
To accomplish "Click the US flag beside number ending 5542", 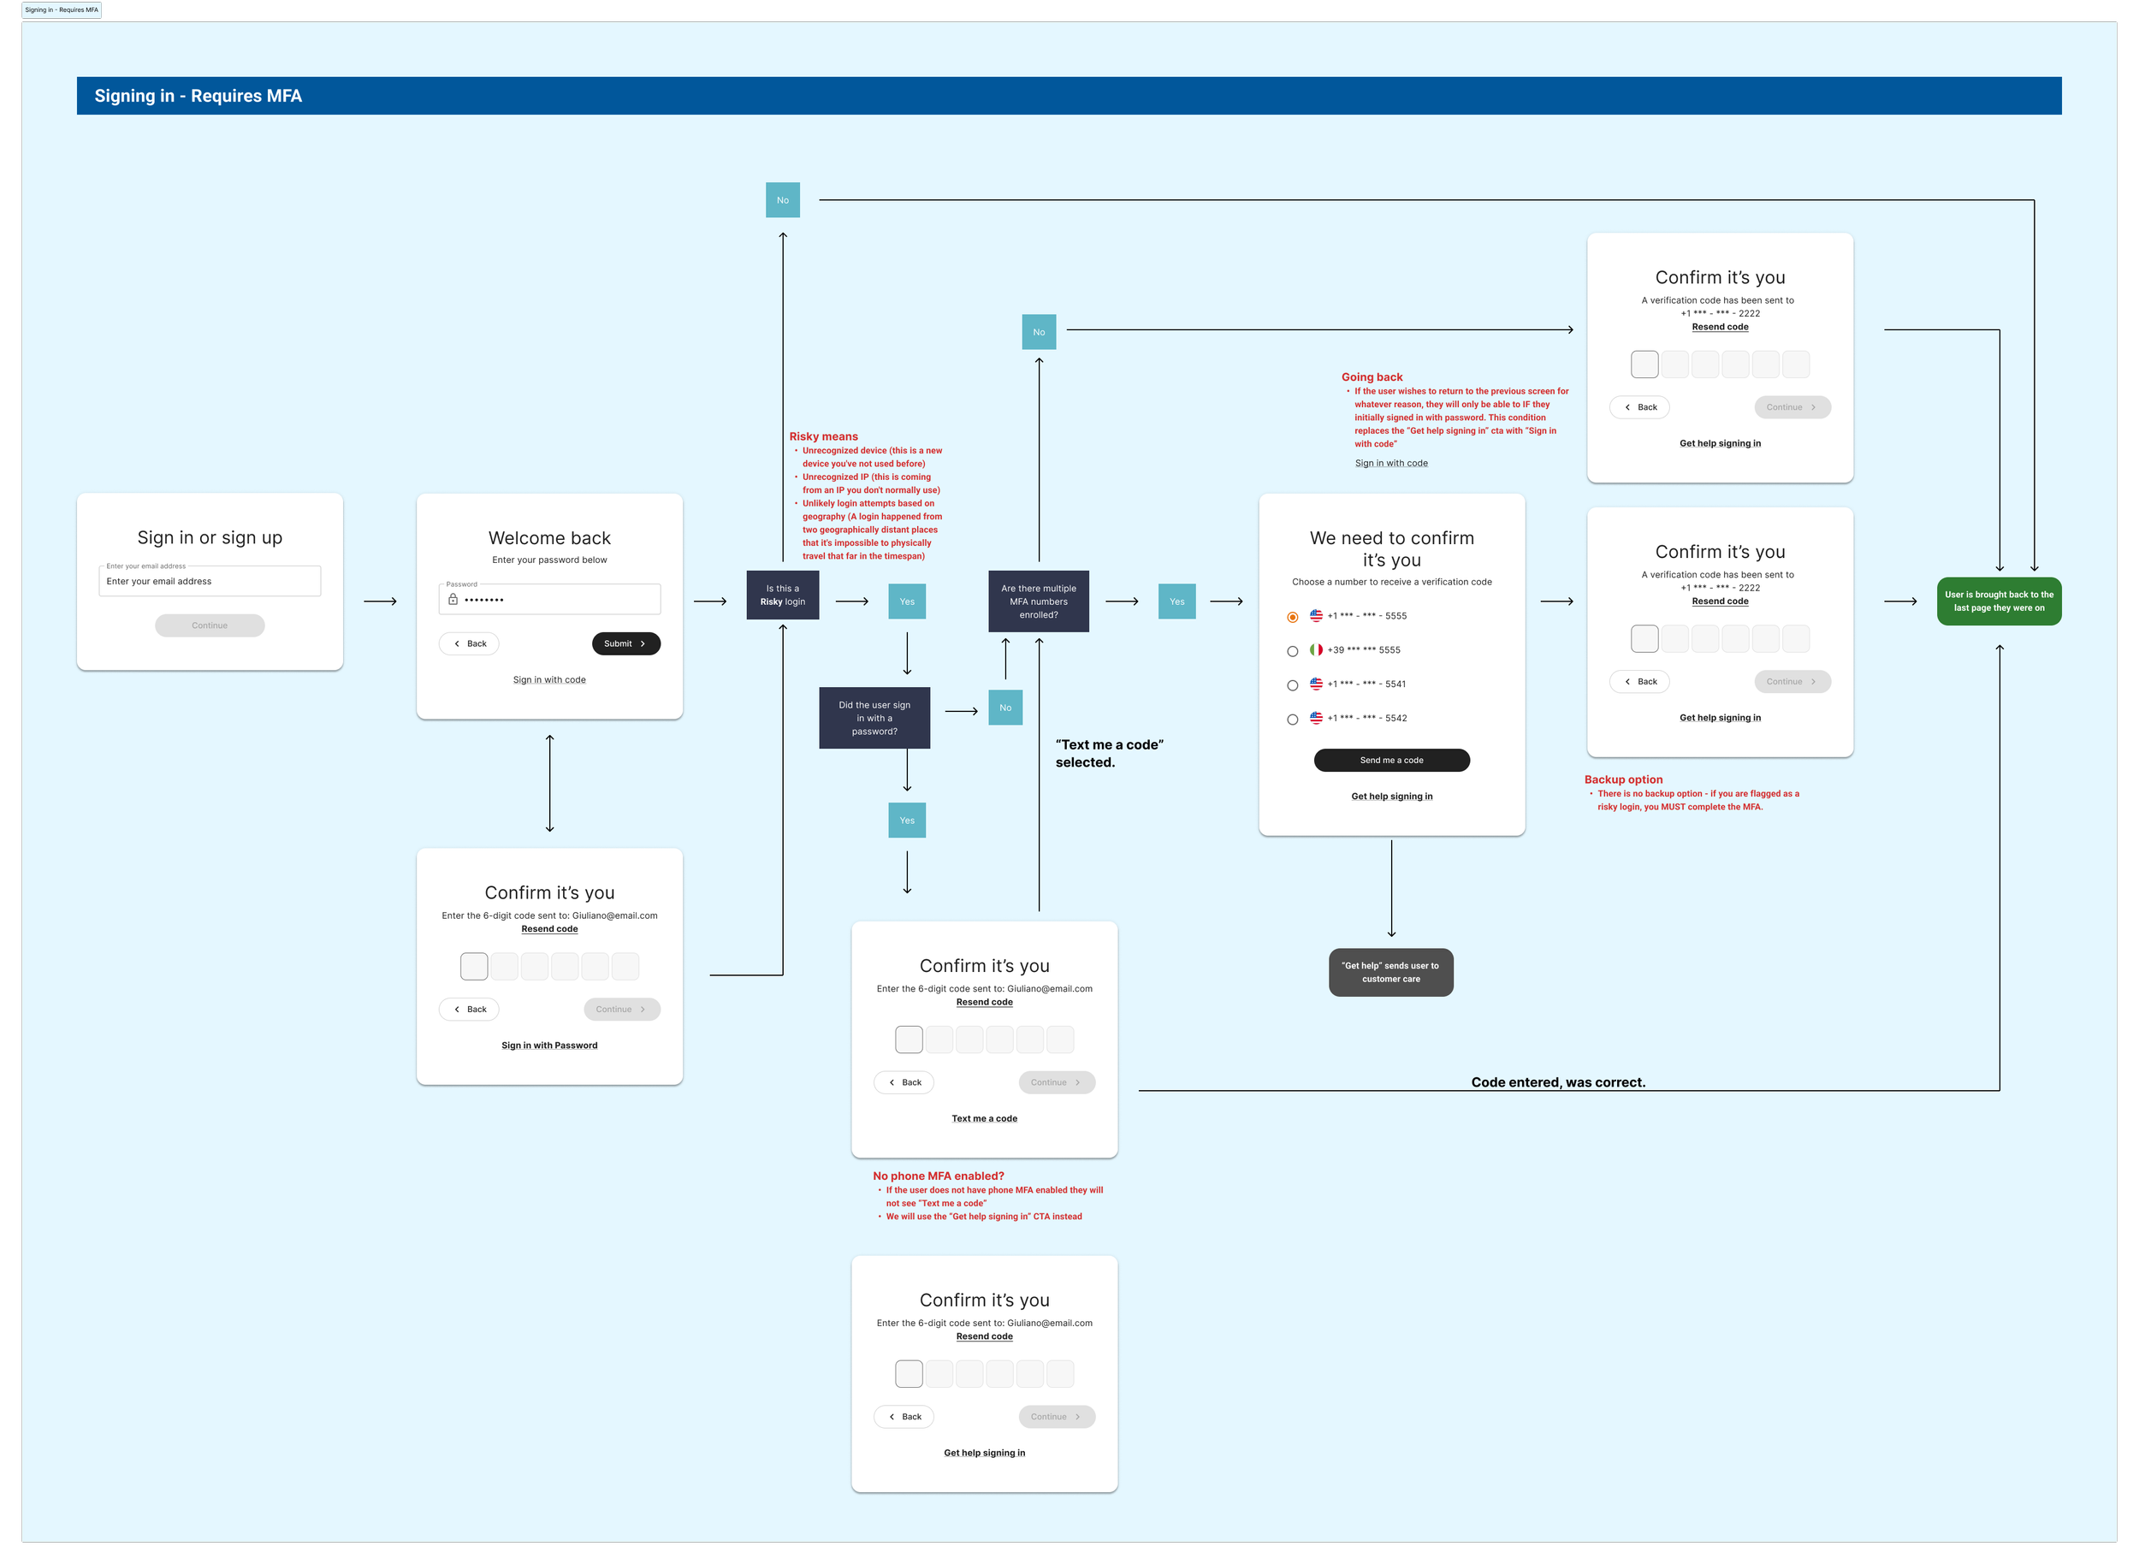I will tap(1315, 718).
